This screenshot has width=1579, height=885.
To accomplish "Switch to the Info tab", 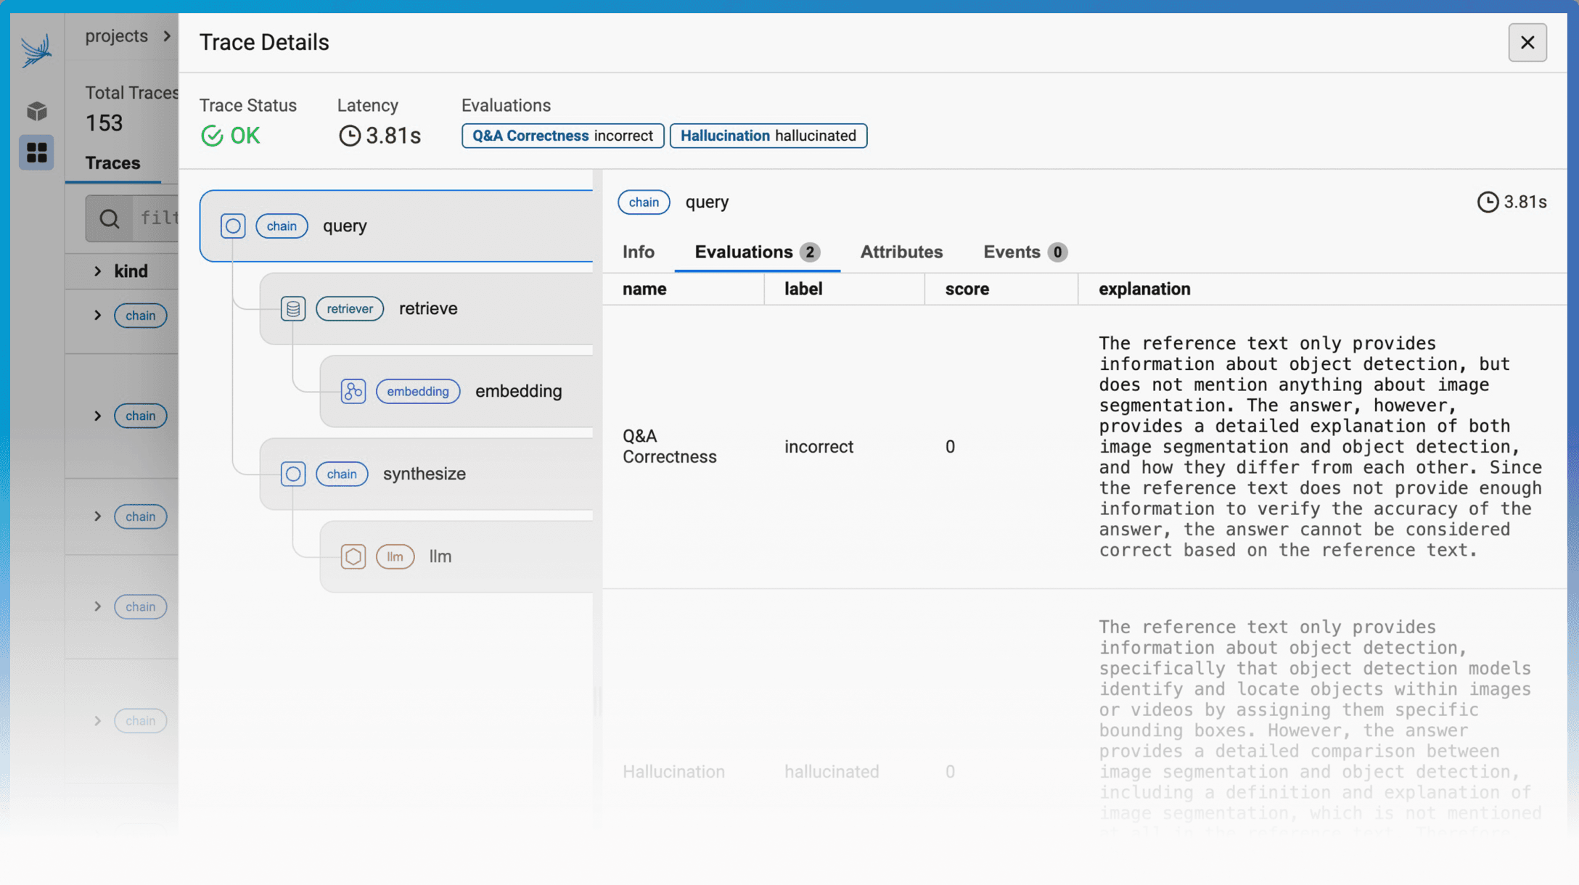I will (639, 252).
